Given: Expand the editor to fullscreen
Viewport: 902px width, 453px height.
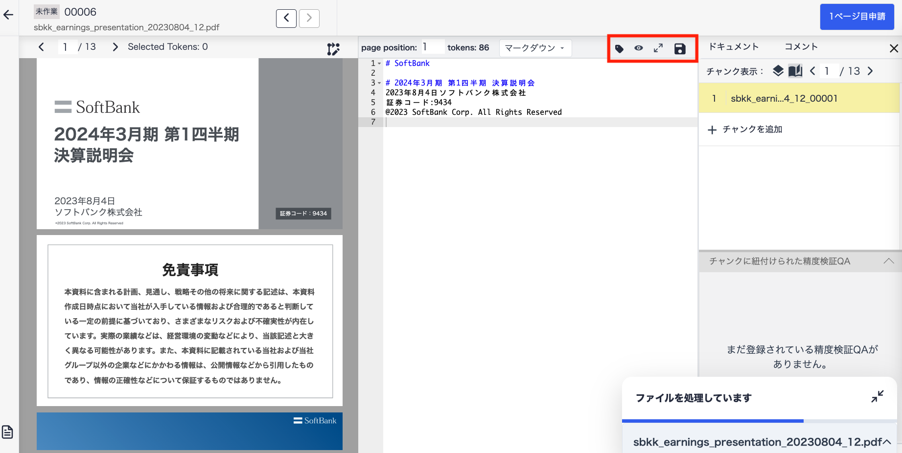Looking at the screenshot, I should (x=658, y=48).
